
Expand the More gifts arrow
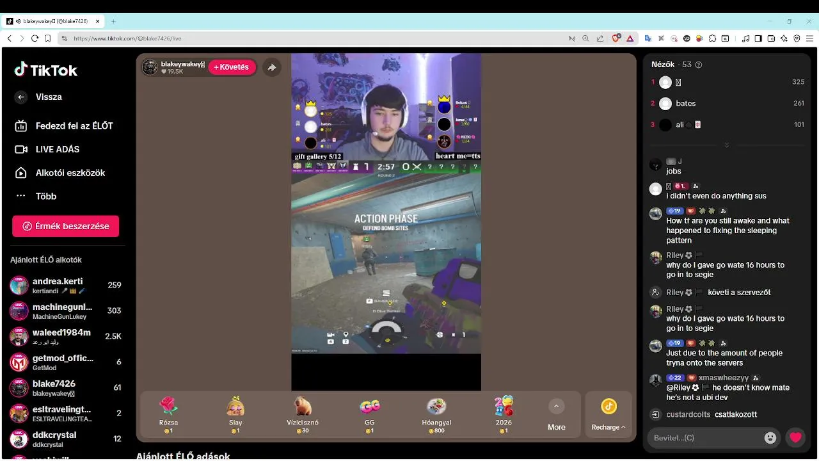(x=556, y=407)
